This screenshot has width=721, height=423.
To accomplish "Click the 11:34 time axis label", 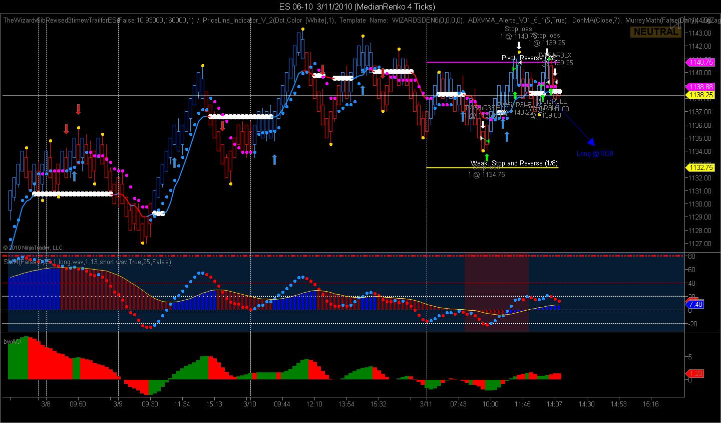I will click(182, 404).
